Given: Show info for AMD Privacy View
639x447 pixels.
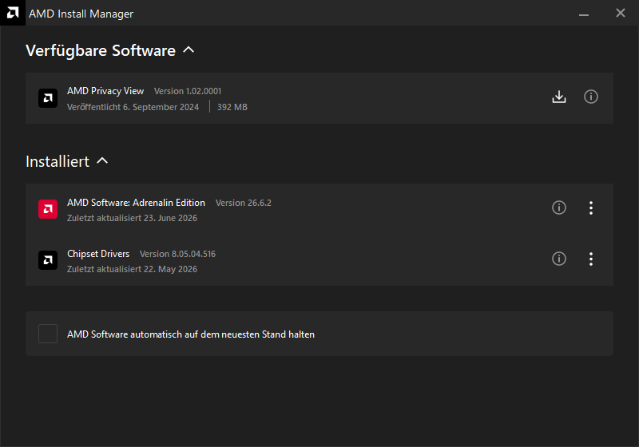Looking at the screenshot, I should 590,97.
